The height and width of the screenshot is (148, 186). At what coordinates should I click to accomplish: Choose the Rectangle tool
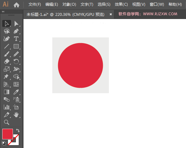coord(16,46)
